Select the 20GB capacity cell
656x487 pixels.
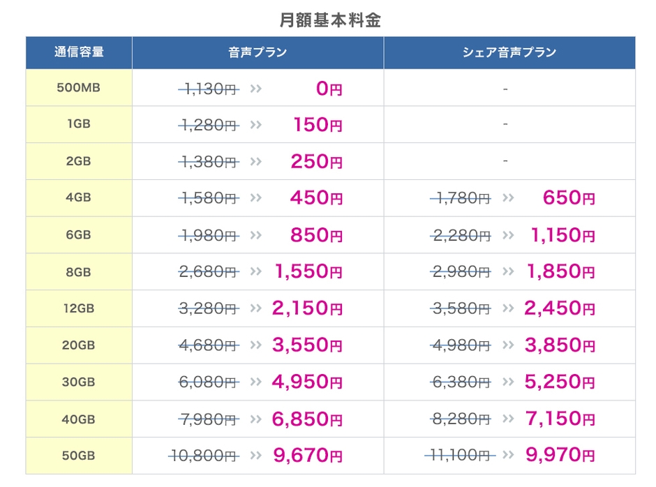click(x=79, y=345)
